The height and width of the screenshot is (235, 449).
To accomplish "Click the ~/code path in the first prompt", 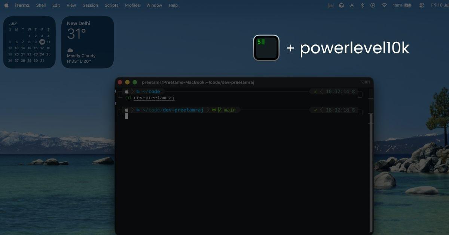I will point(151,91).
